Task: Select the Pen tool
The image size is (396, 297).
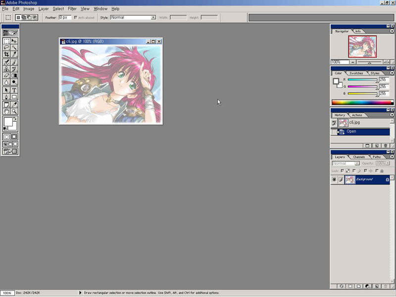Action: (x=6, y=97)
